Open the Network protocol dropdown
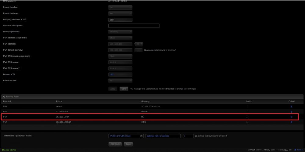The height and width of the screenshot is (152, 305). (x=120, y=32)
